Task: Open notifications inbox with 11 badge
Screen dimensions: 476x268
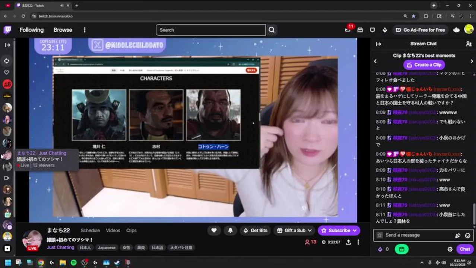Action: pyautogui.click(x=348, y=29)
